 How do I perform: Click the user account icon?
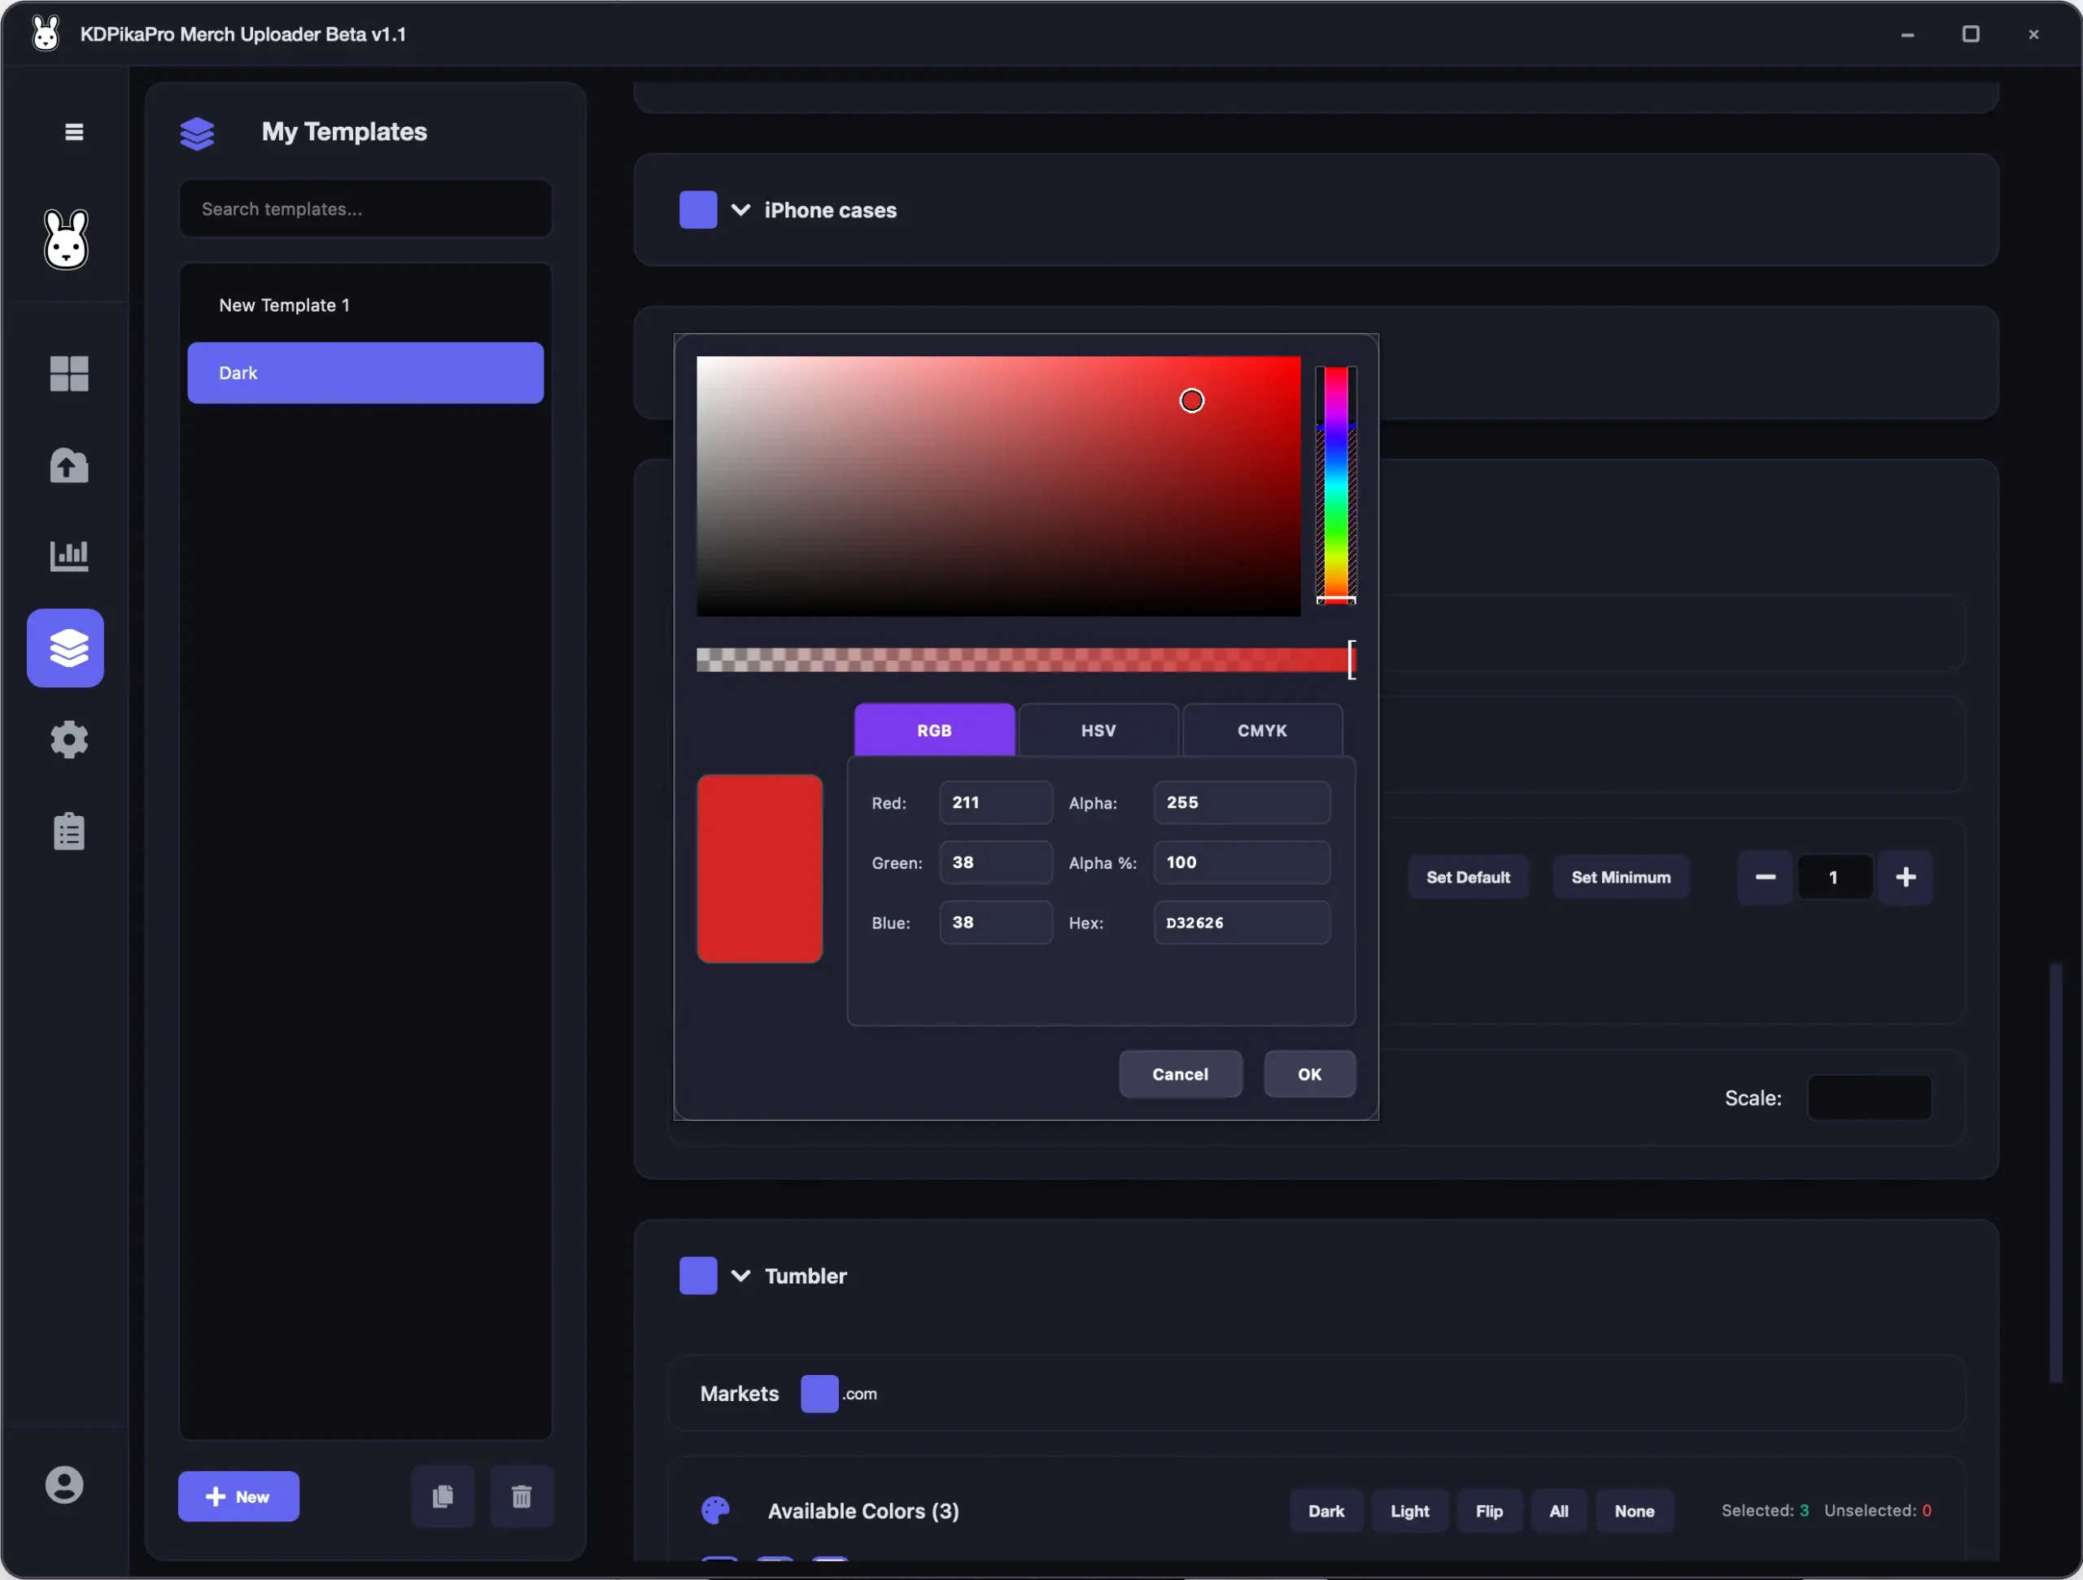[x=64, y=1485]
